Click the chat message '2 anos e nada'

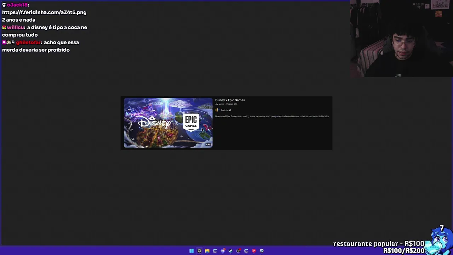(x=19, y=20)
